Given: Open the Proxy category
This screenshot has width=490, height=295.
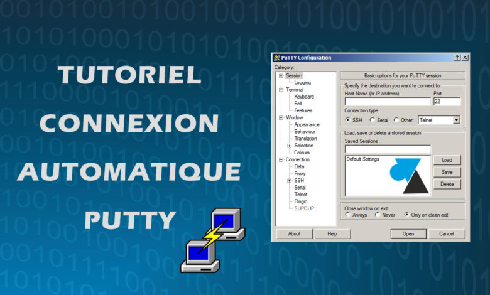Looking at the screenshot, I should [x=300, y=174].
